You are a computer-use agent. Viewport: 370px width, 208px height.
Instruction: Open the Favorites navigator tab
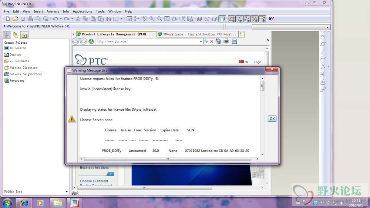click(x=24, y=36)
